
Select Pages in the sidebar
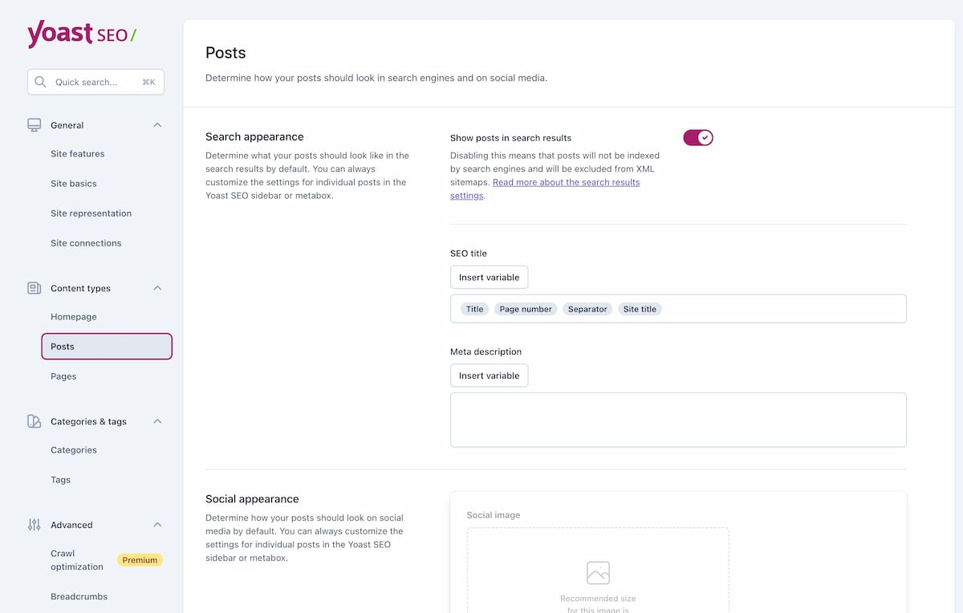63,376
